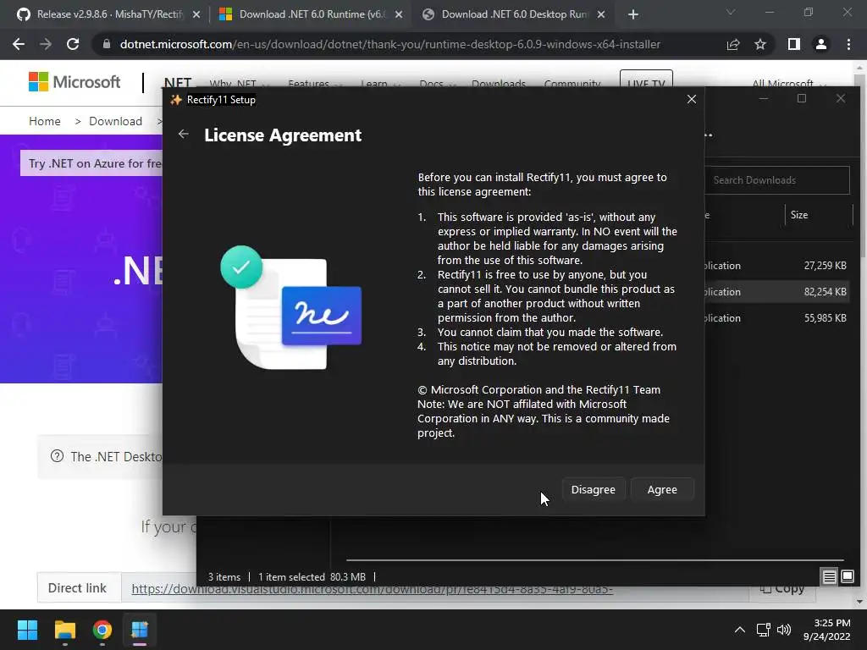Open the Chrome profile avatar menu

click(x=821, y=44)
